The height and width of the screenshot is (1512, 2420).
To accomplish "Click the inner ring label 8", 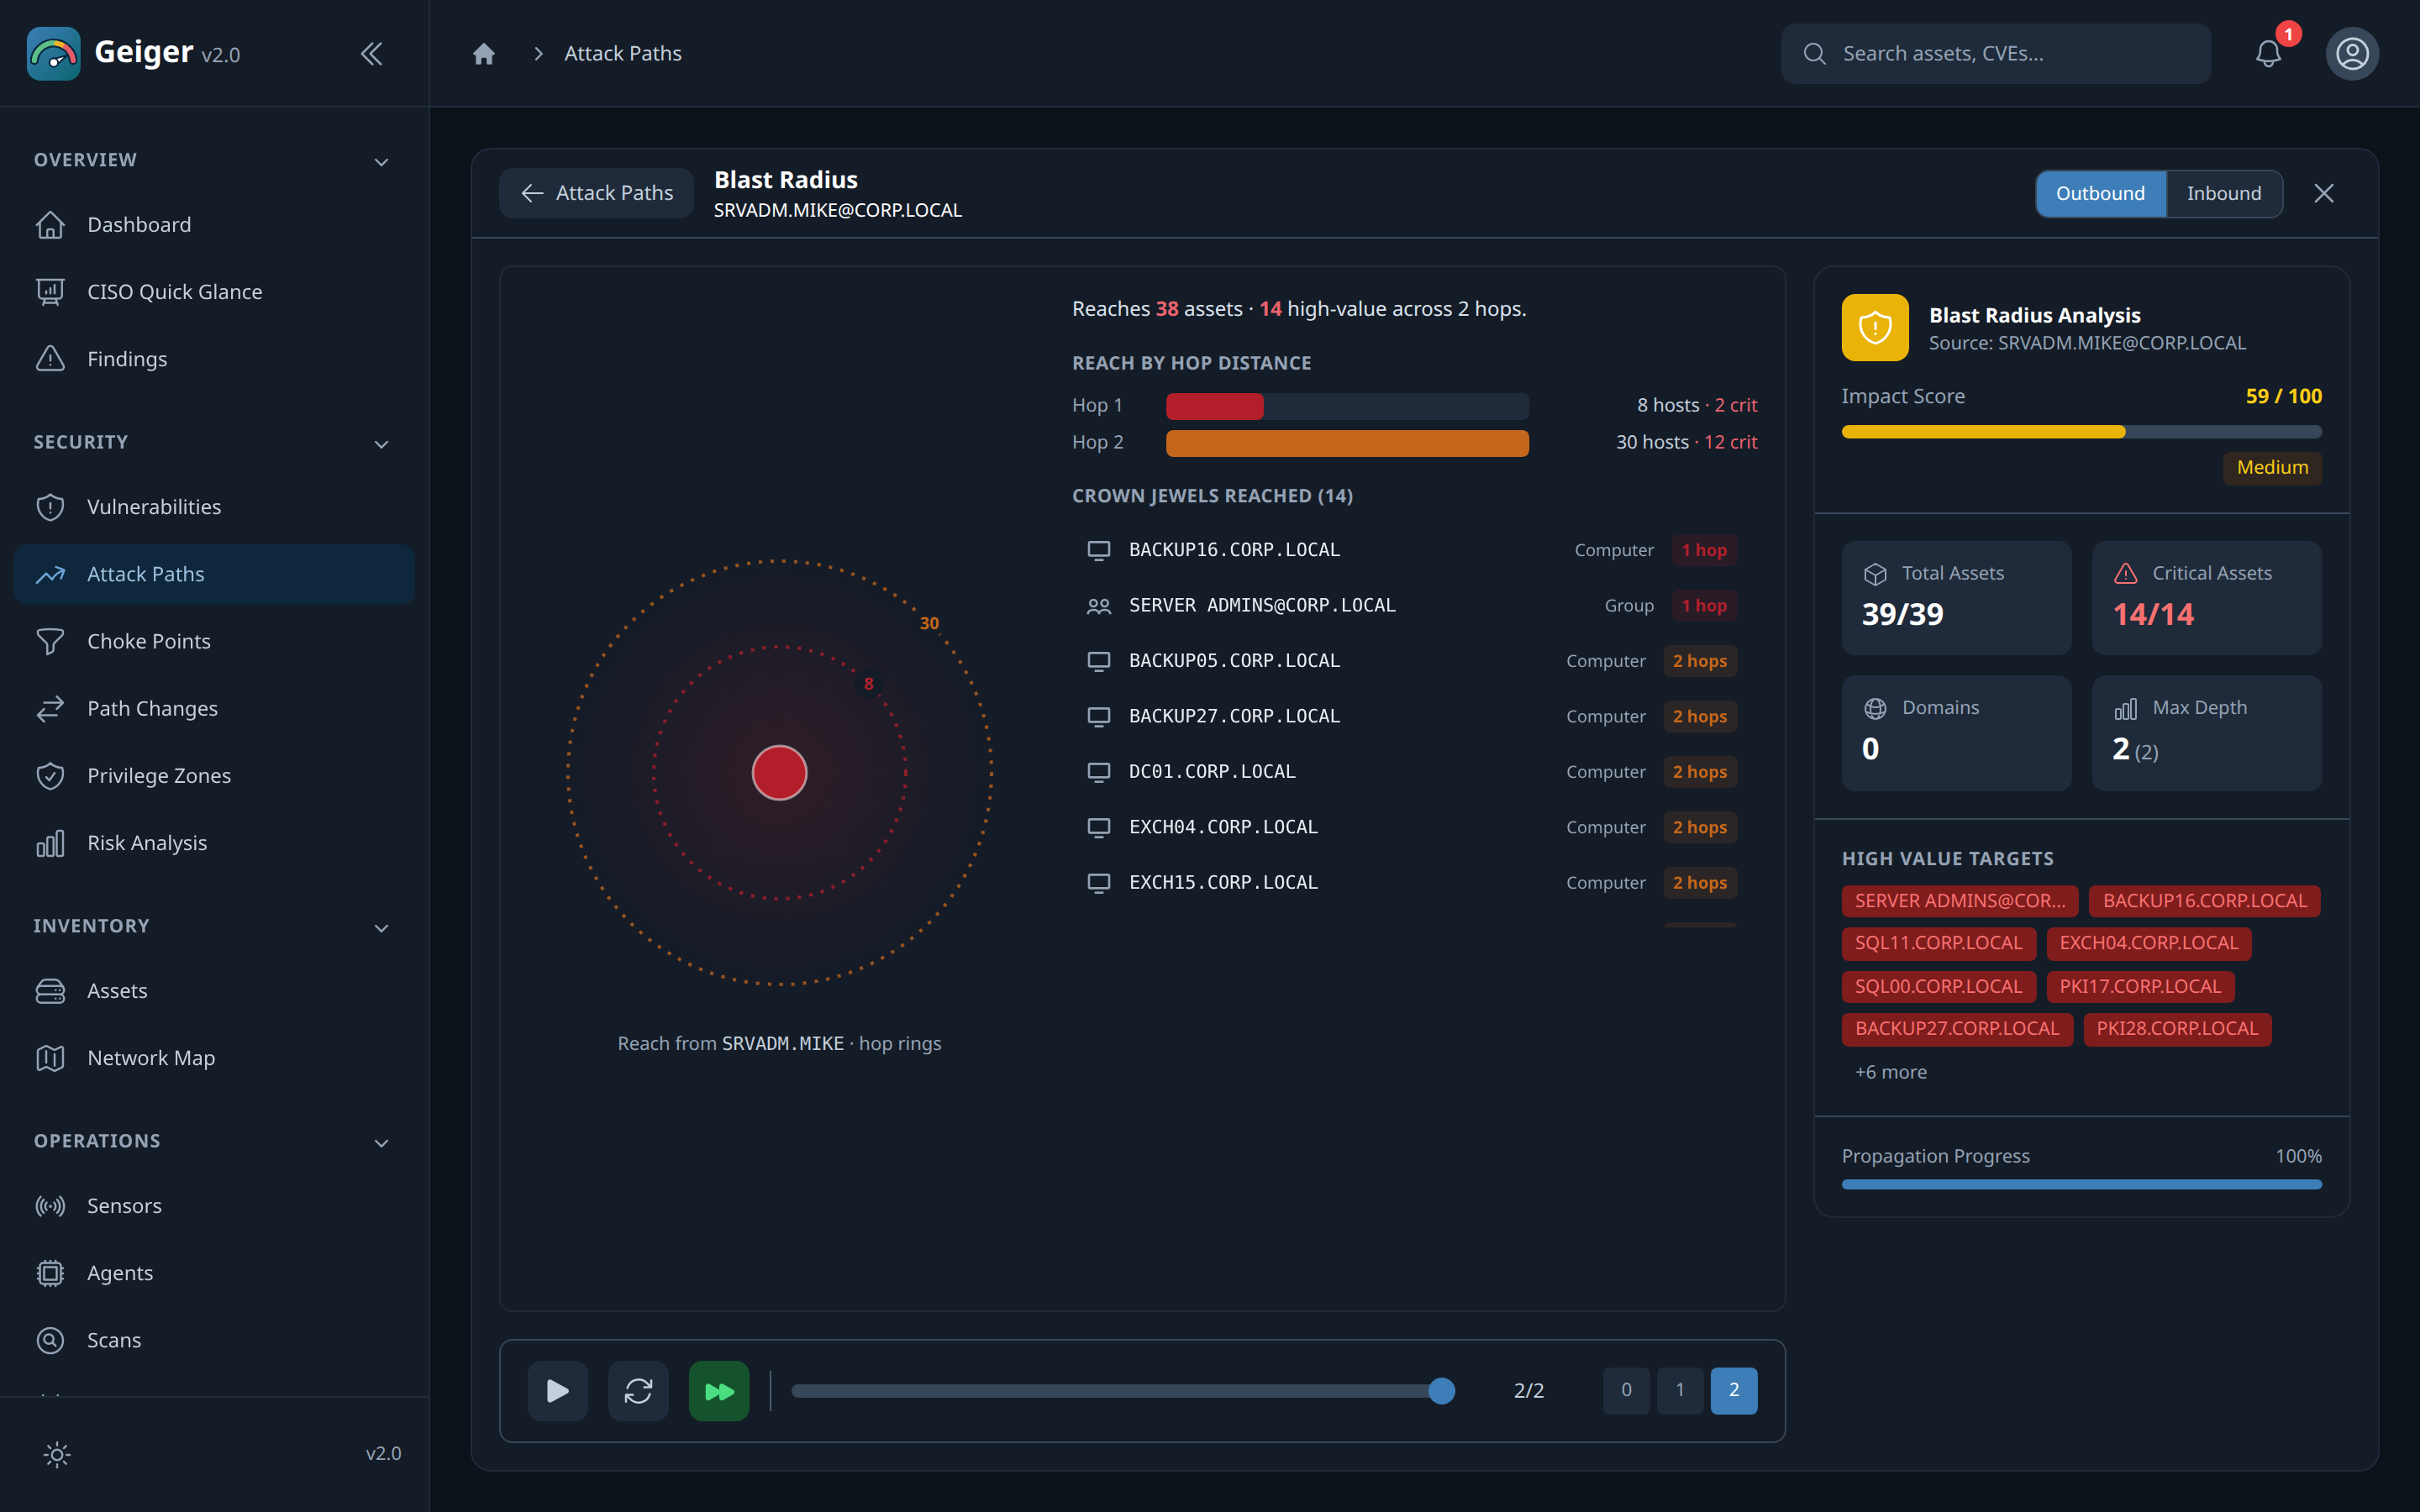I will tap(869, 684).
